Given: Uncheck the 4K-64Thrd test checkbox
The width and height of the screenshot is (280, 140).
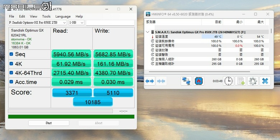Looking at the screenshot, I should click(x=11, y=73).
